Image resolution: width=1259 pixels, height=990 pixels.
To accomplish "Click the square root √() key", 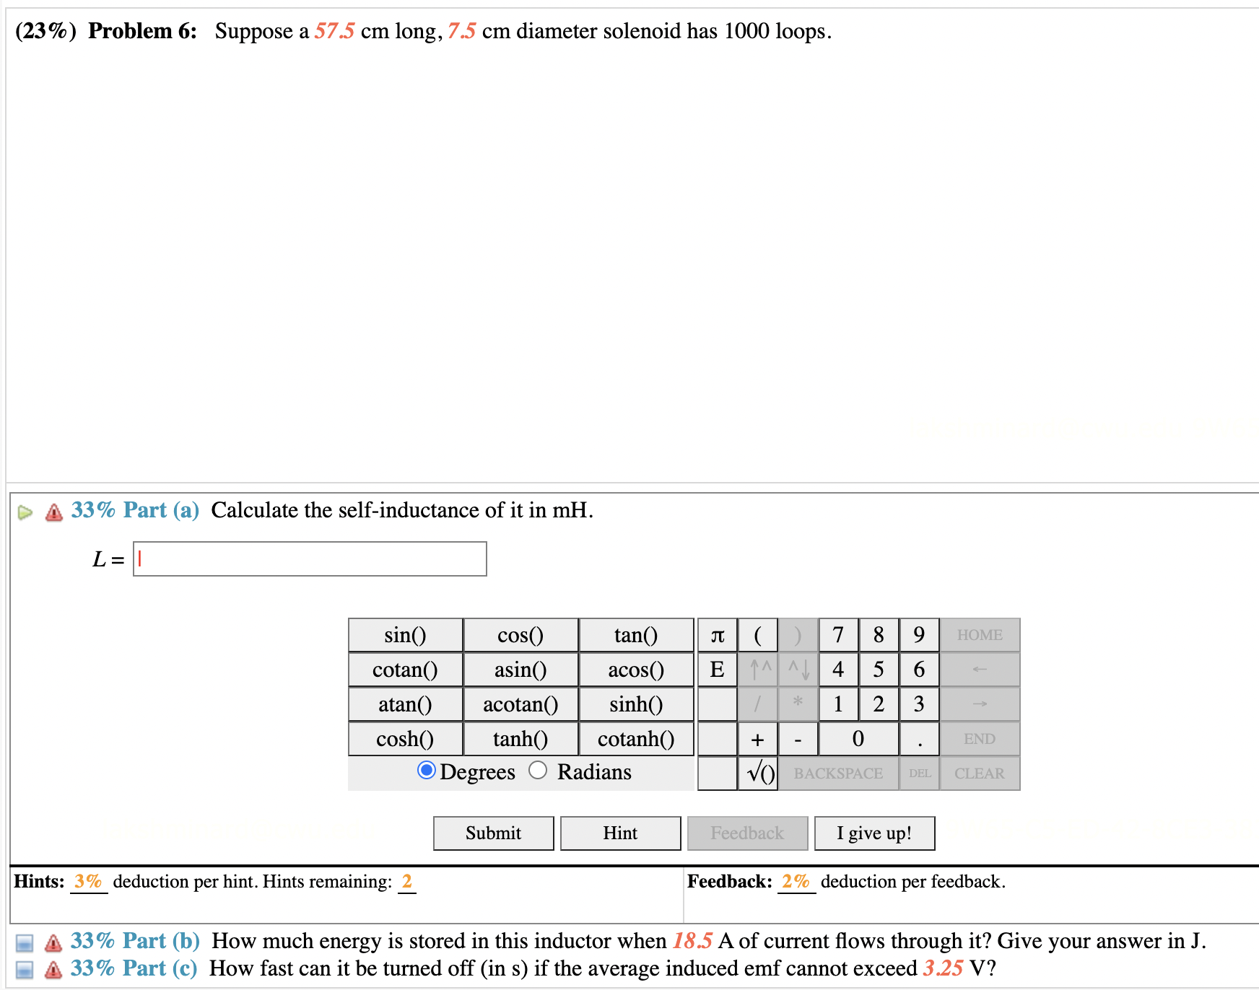I will [759, 773].
